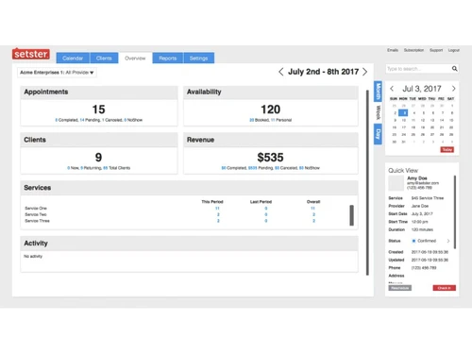This screenshot has width=472, height=354.
Task: Click the Reschedule button
Action: pyautogui.click(x=399, y=288)
